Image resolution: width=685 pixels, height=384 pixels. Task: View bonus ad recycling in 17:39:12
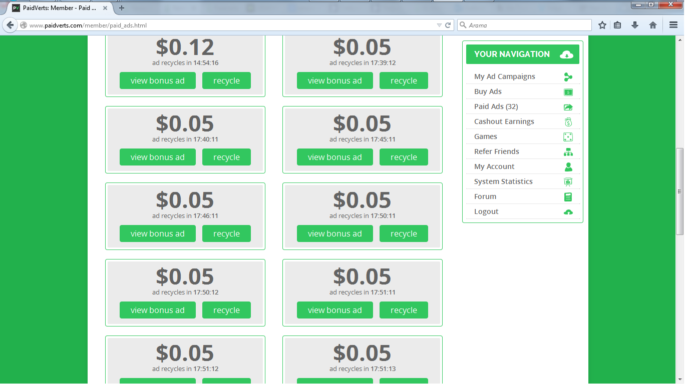335,80
